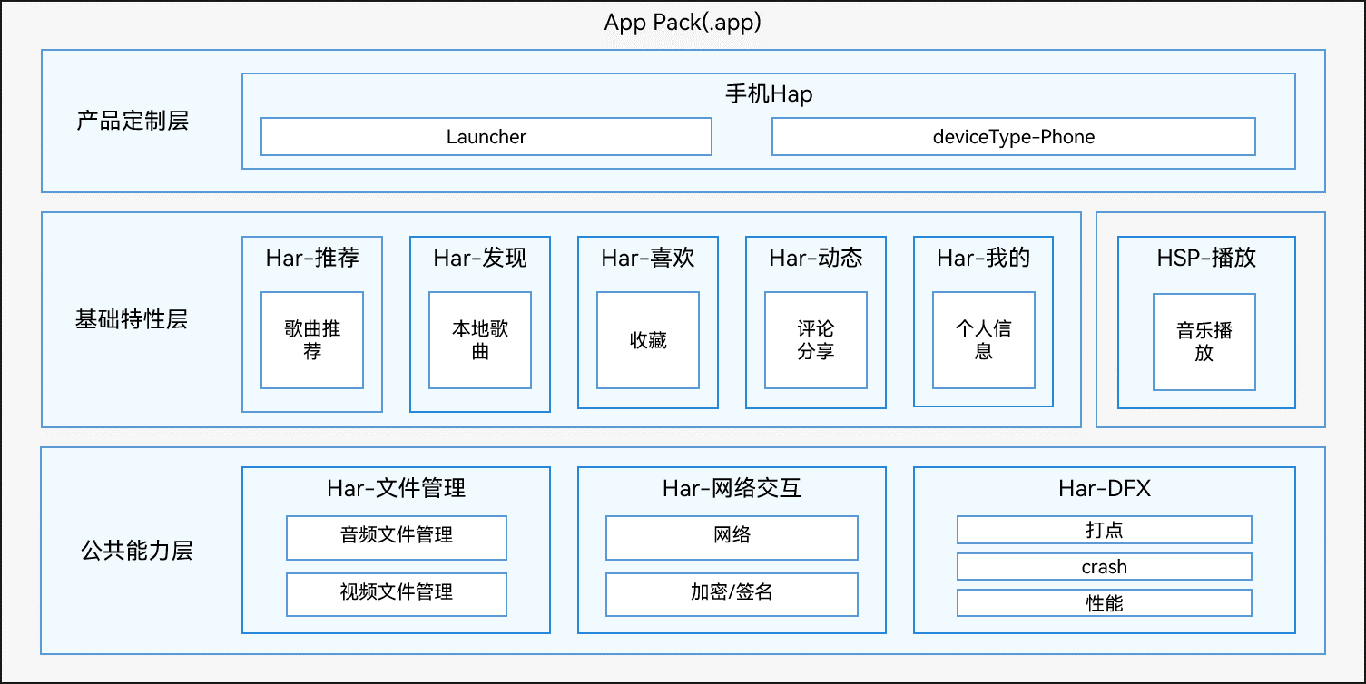Select the Launcher box
This screenshot has width=1366, height=684.
point(486,137)
